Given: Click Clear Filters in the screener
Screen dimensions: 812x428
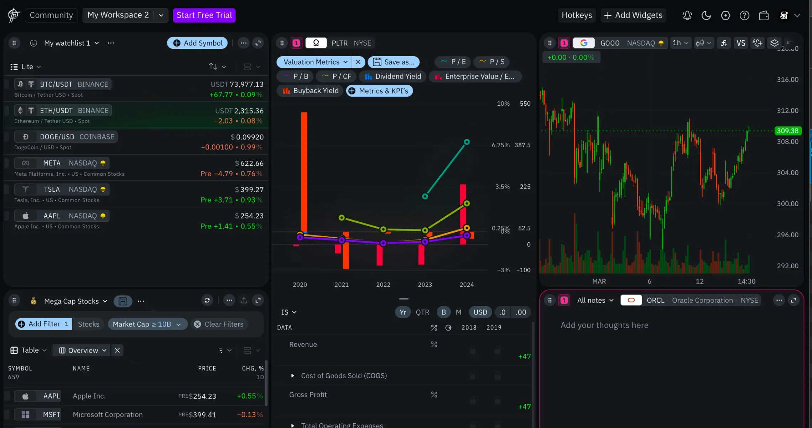Looking at the screenshot, I should 219,324.
